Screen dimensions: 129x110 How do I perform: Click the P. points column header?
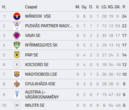point(124,7)
